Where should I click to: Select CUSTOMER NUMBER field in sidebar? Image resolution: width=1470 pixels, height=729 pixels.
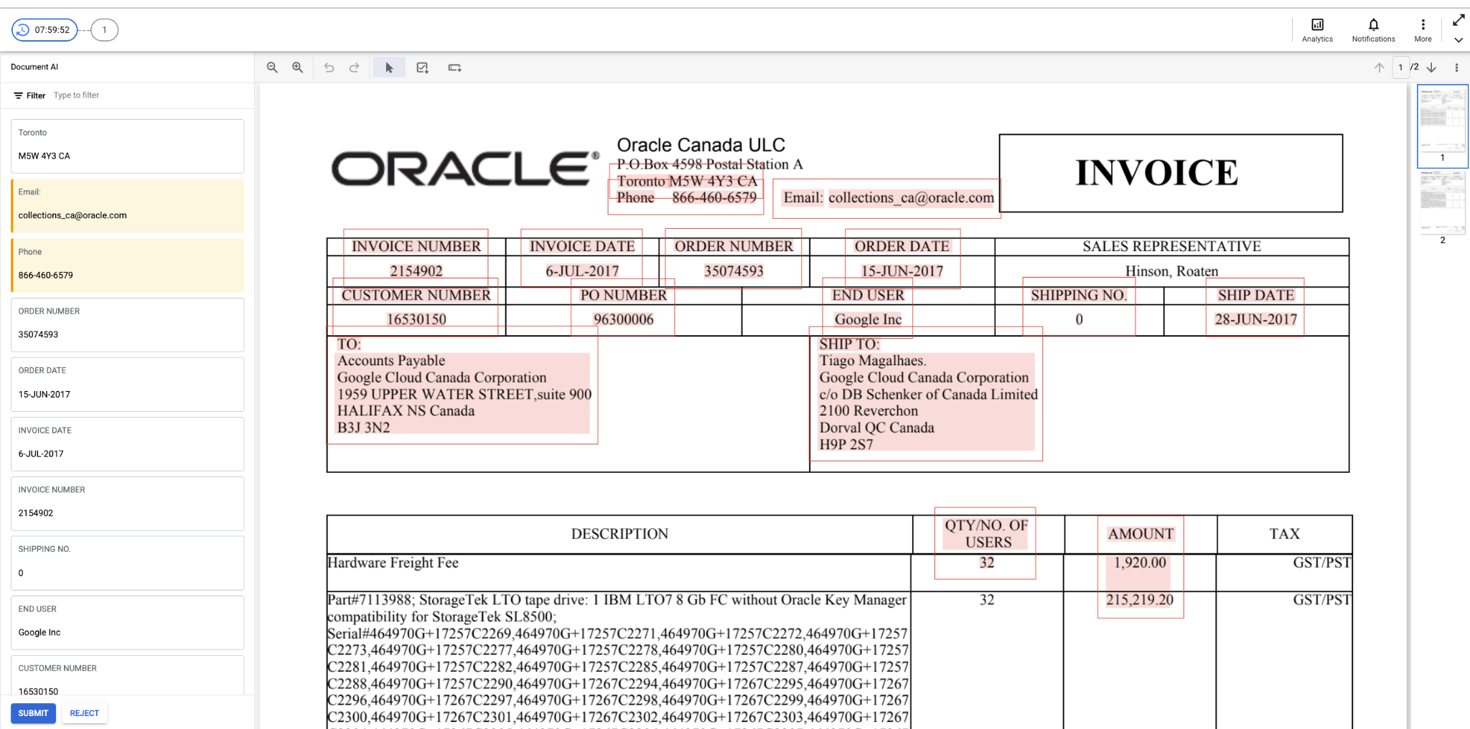128,675
